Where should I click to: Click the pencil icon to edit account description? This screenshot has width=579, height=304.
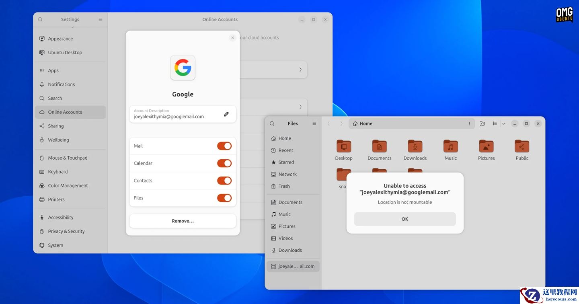(226, 114)
